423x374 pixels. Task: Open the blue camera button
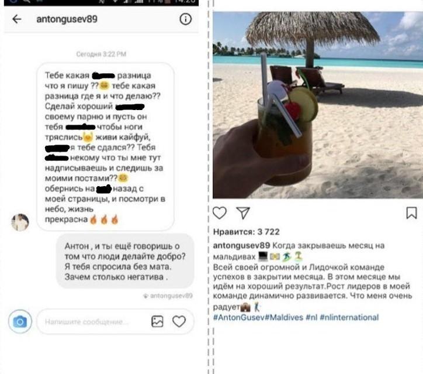(x=20, y=321)
